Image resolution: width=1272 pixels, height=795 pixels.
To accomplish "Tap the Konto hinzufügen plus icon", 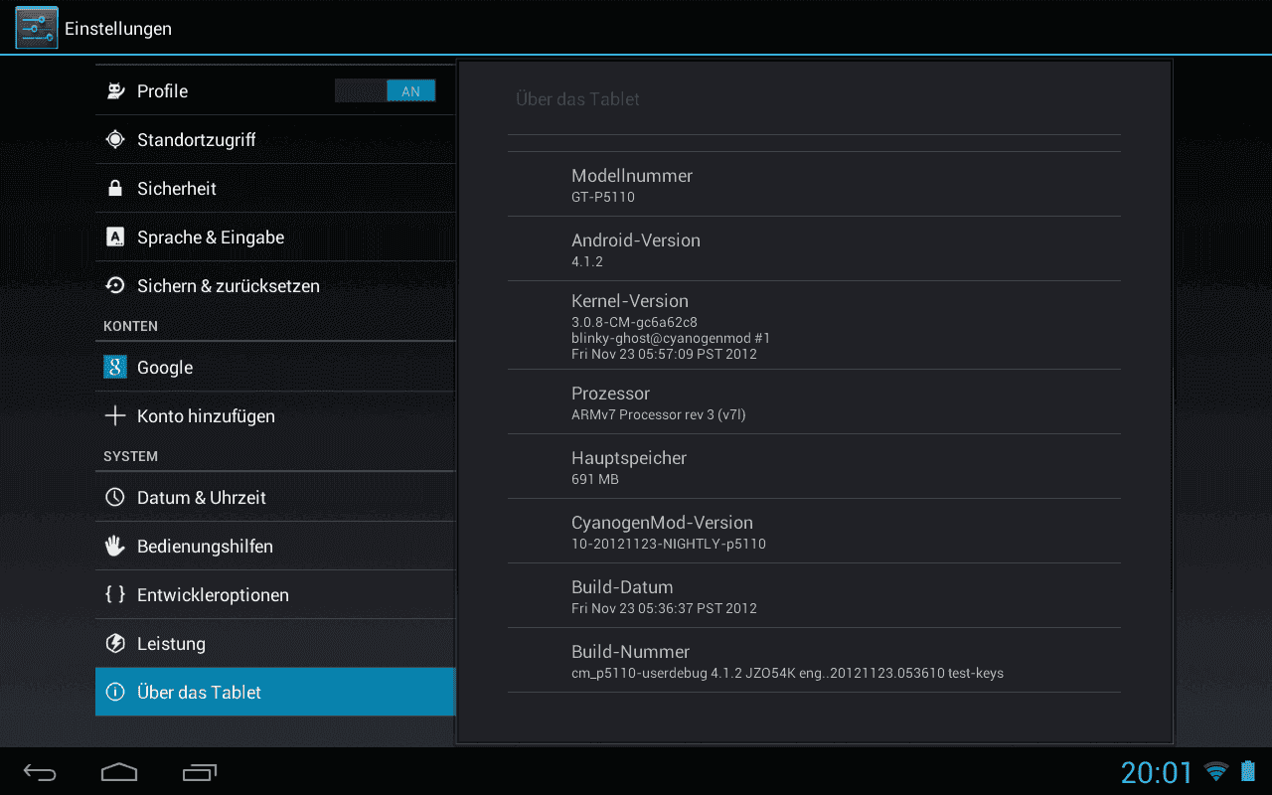I will pos(115,416).
